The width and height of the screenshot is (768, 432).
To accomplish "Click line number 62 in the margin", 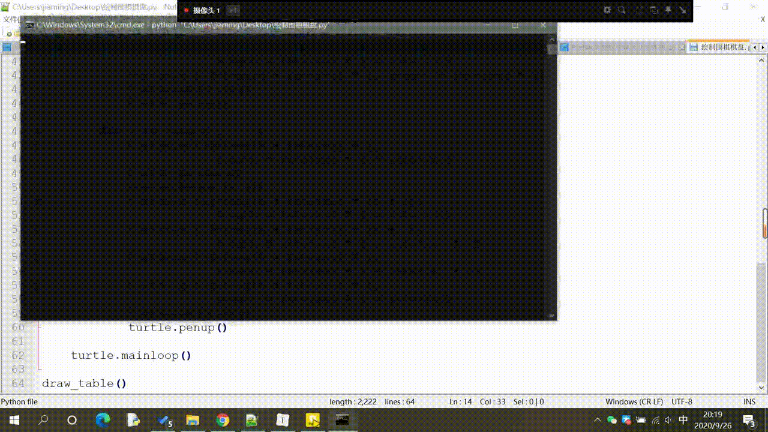I will pos(18,355).
